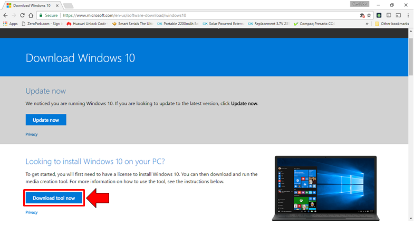Open the ZeroPark.com bookmark
The width and height of the screenshot is (414, 227).
click(x=42, y=24)
